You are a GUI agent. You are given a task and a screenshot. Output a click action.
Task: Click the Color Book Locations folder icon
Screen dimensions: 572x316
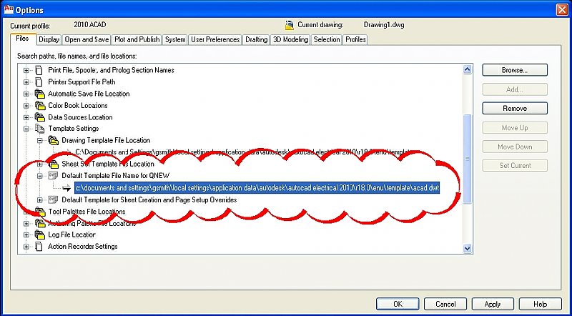point(40,106)
